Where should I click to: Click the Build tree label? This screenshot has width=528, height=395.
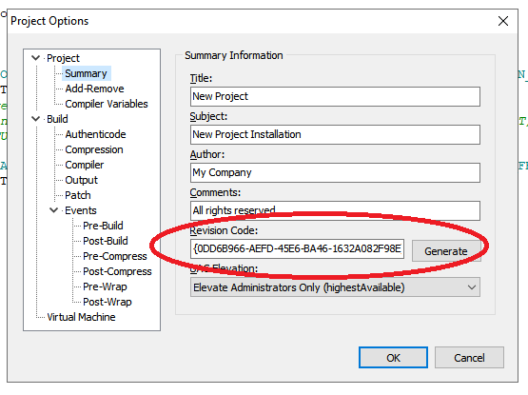tap(57, 119)
